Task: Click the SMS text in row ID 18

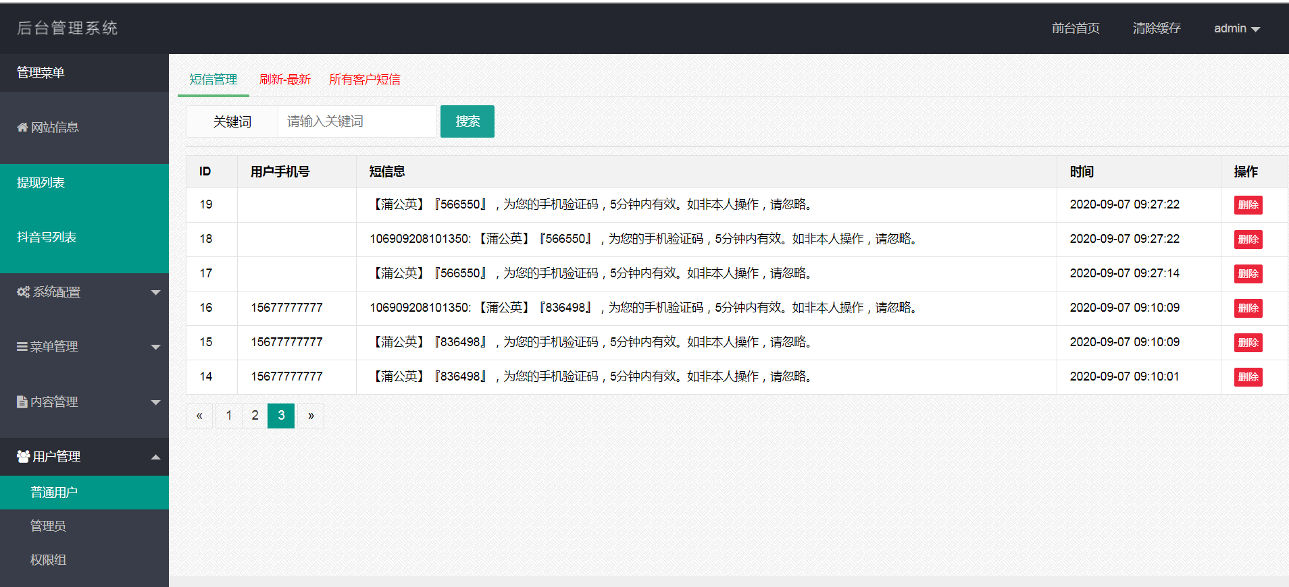Action: (644, 239)
